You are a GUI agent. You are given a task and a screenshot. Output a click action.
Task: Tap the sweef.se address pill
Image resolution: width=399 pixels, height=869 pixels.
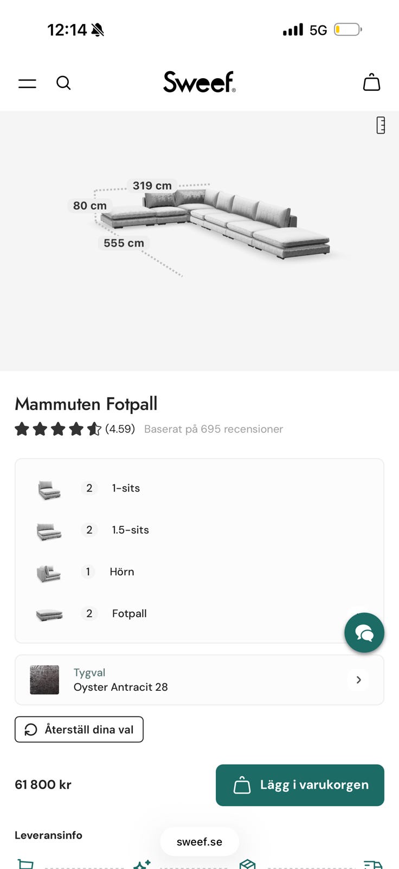(x=199, y=841)
